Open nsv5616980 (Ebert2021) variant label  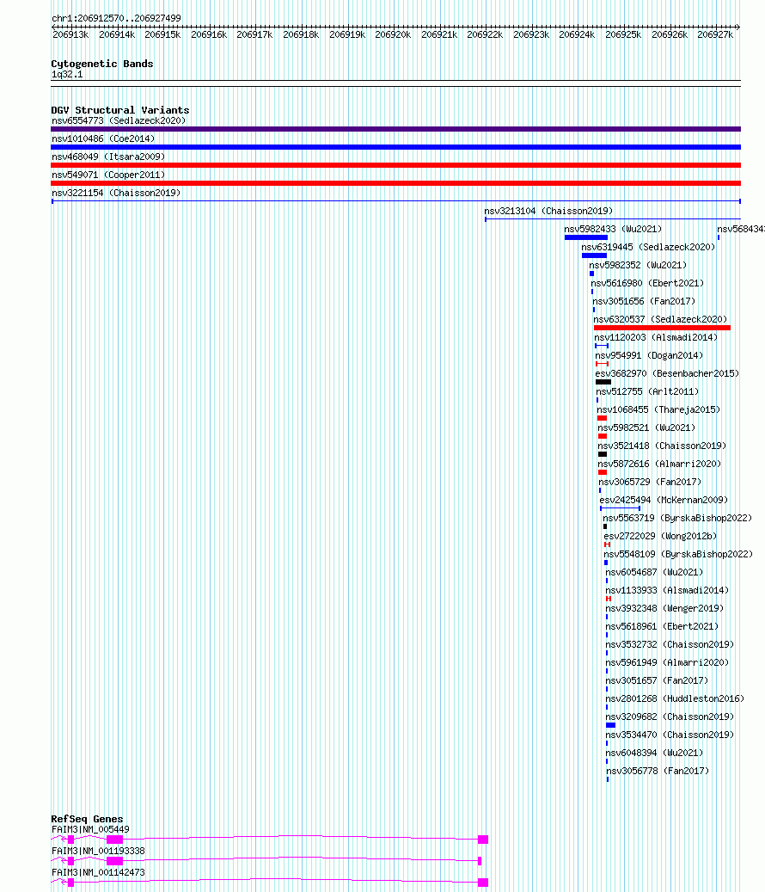(647, 283)
